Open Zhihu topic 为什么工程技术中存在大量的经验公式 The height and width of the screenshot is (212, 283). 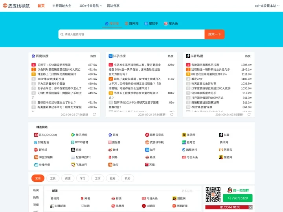[133, 95]
